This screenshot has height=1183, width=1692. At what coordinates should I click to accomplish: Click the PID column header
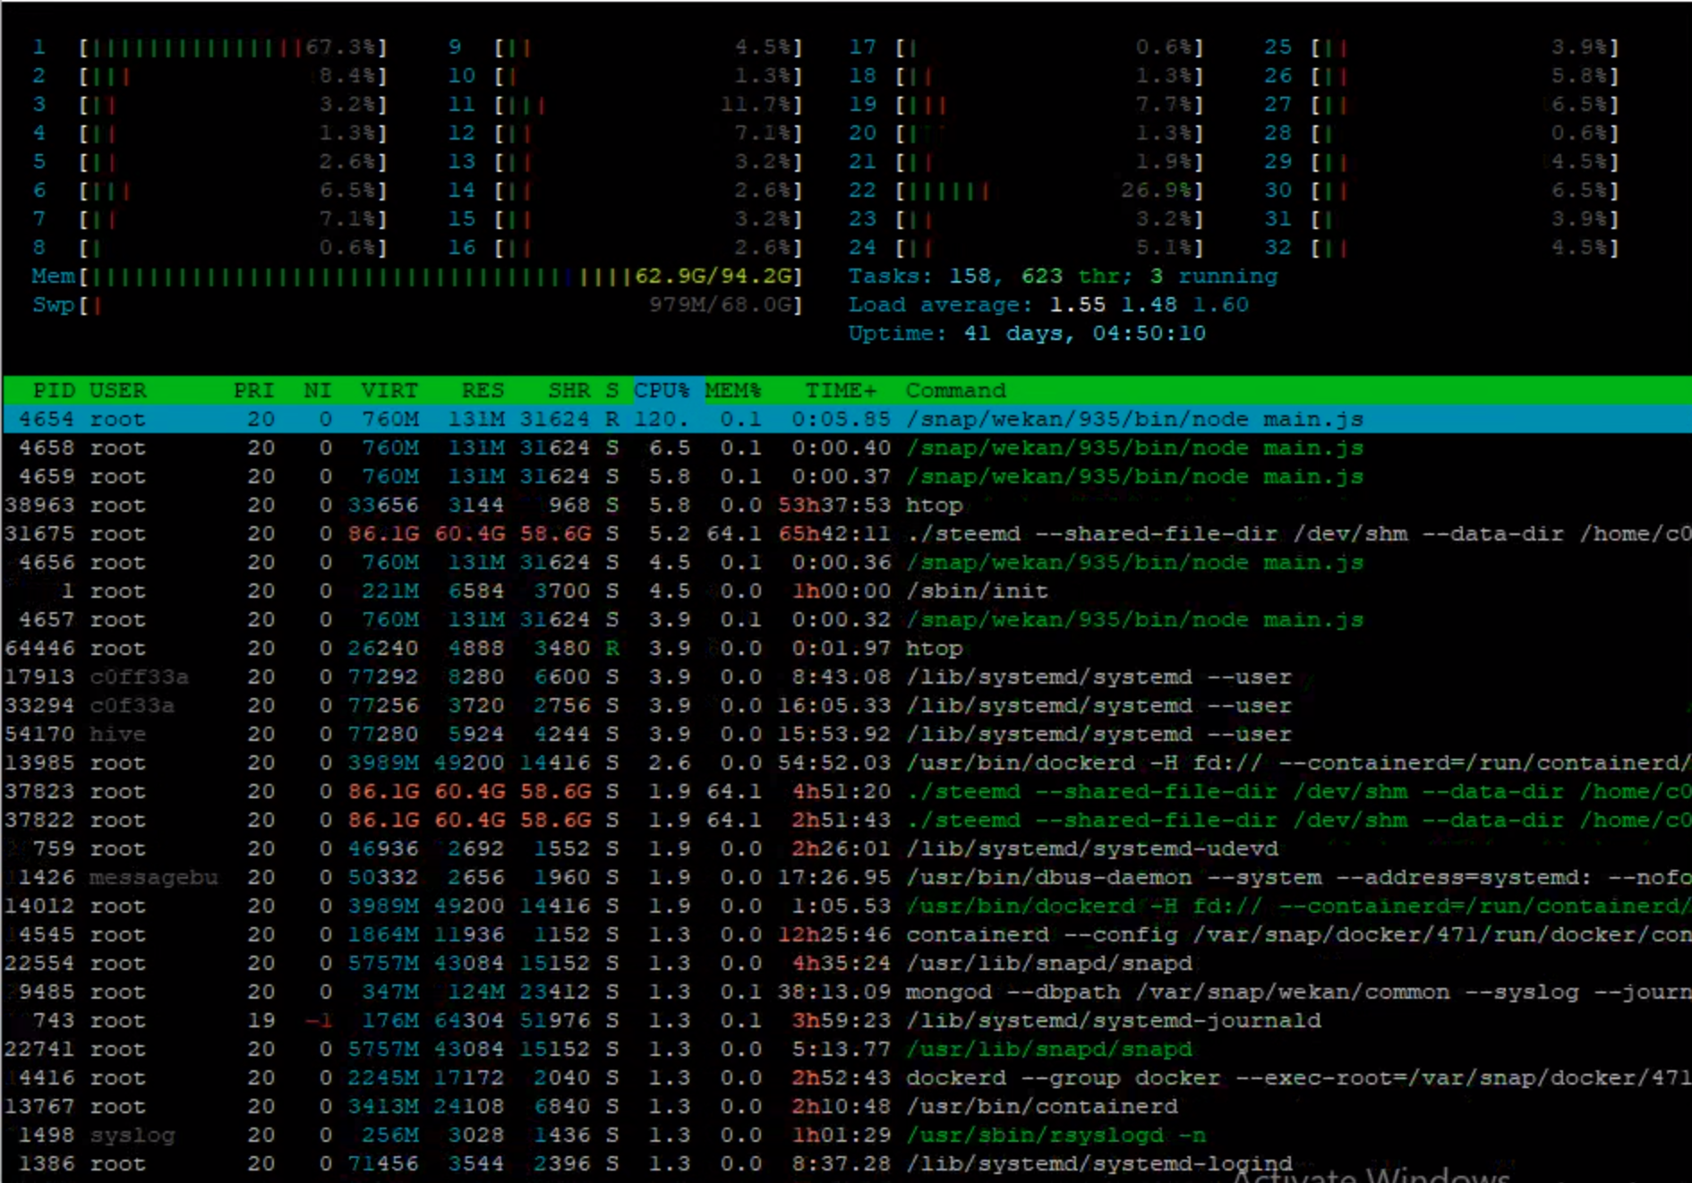54,390
